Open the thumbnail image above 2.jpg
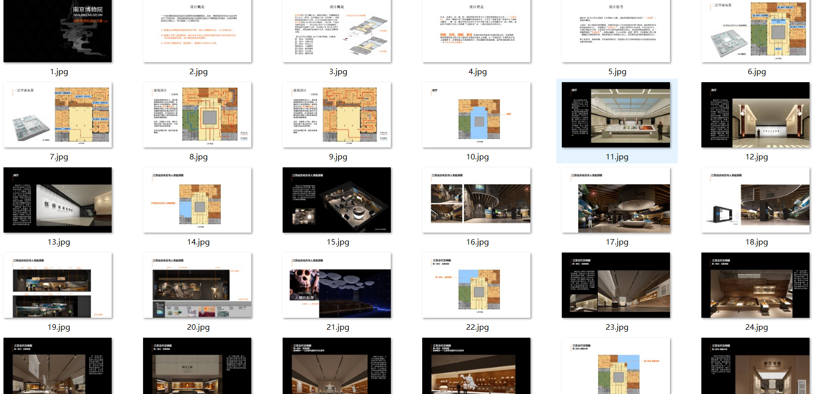This screenshot has width=823, height=394. (x=197, y=31)
